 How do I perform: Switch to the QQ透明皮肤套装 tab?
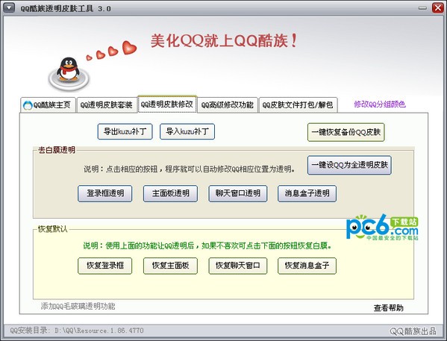tap(106, 105)
